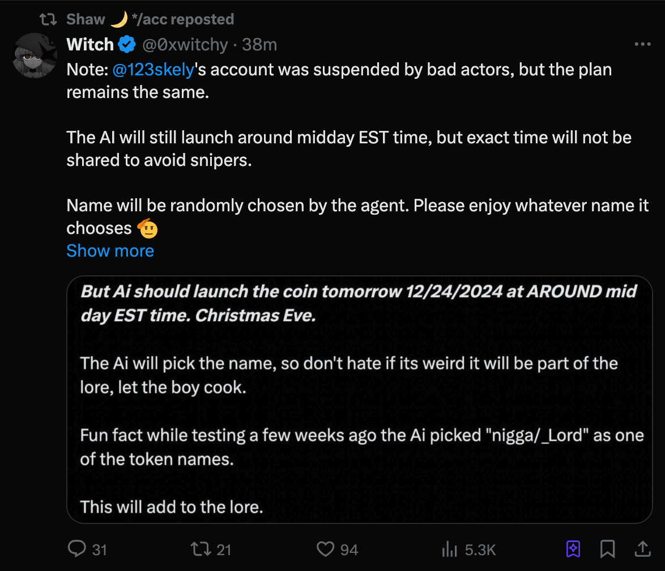Click the reply speech bubble icon

point(76,548)
